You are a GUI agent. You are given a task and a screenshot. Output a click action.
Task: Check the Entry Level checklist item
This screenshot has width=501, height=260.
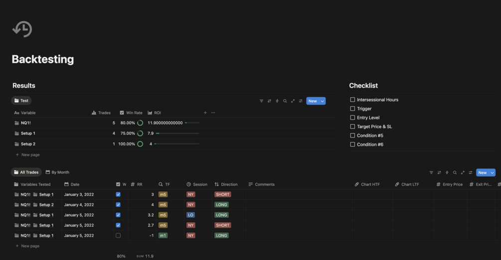tap(352, 118)
